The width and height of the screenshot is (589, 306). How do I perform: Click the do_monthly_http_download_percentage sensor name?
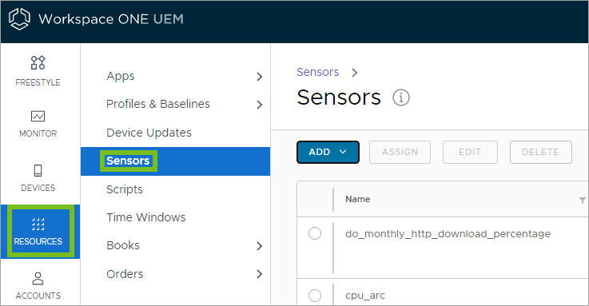(448, 234)
